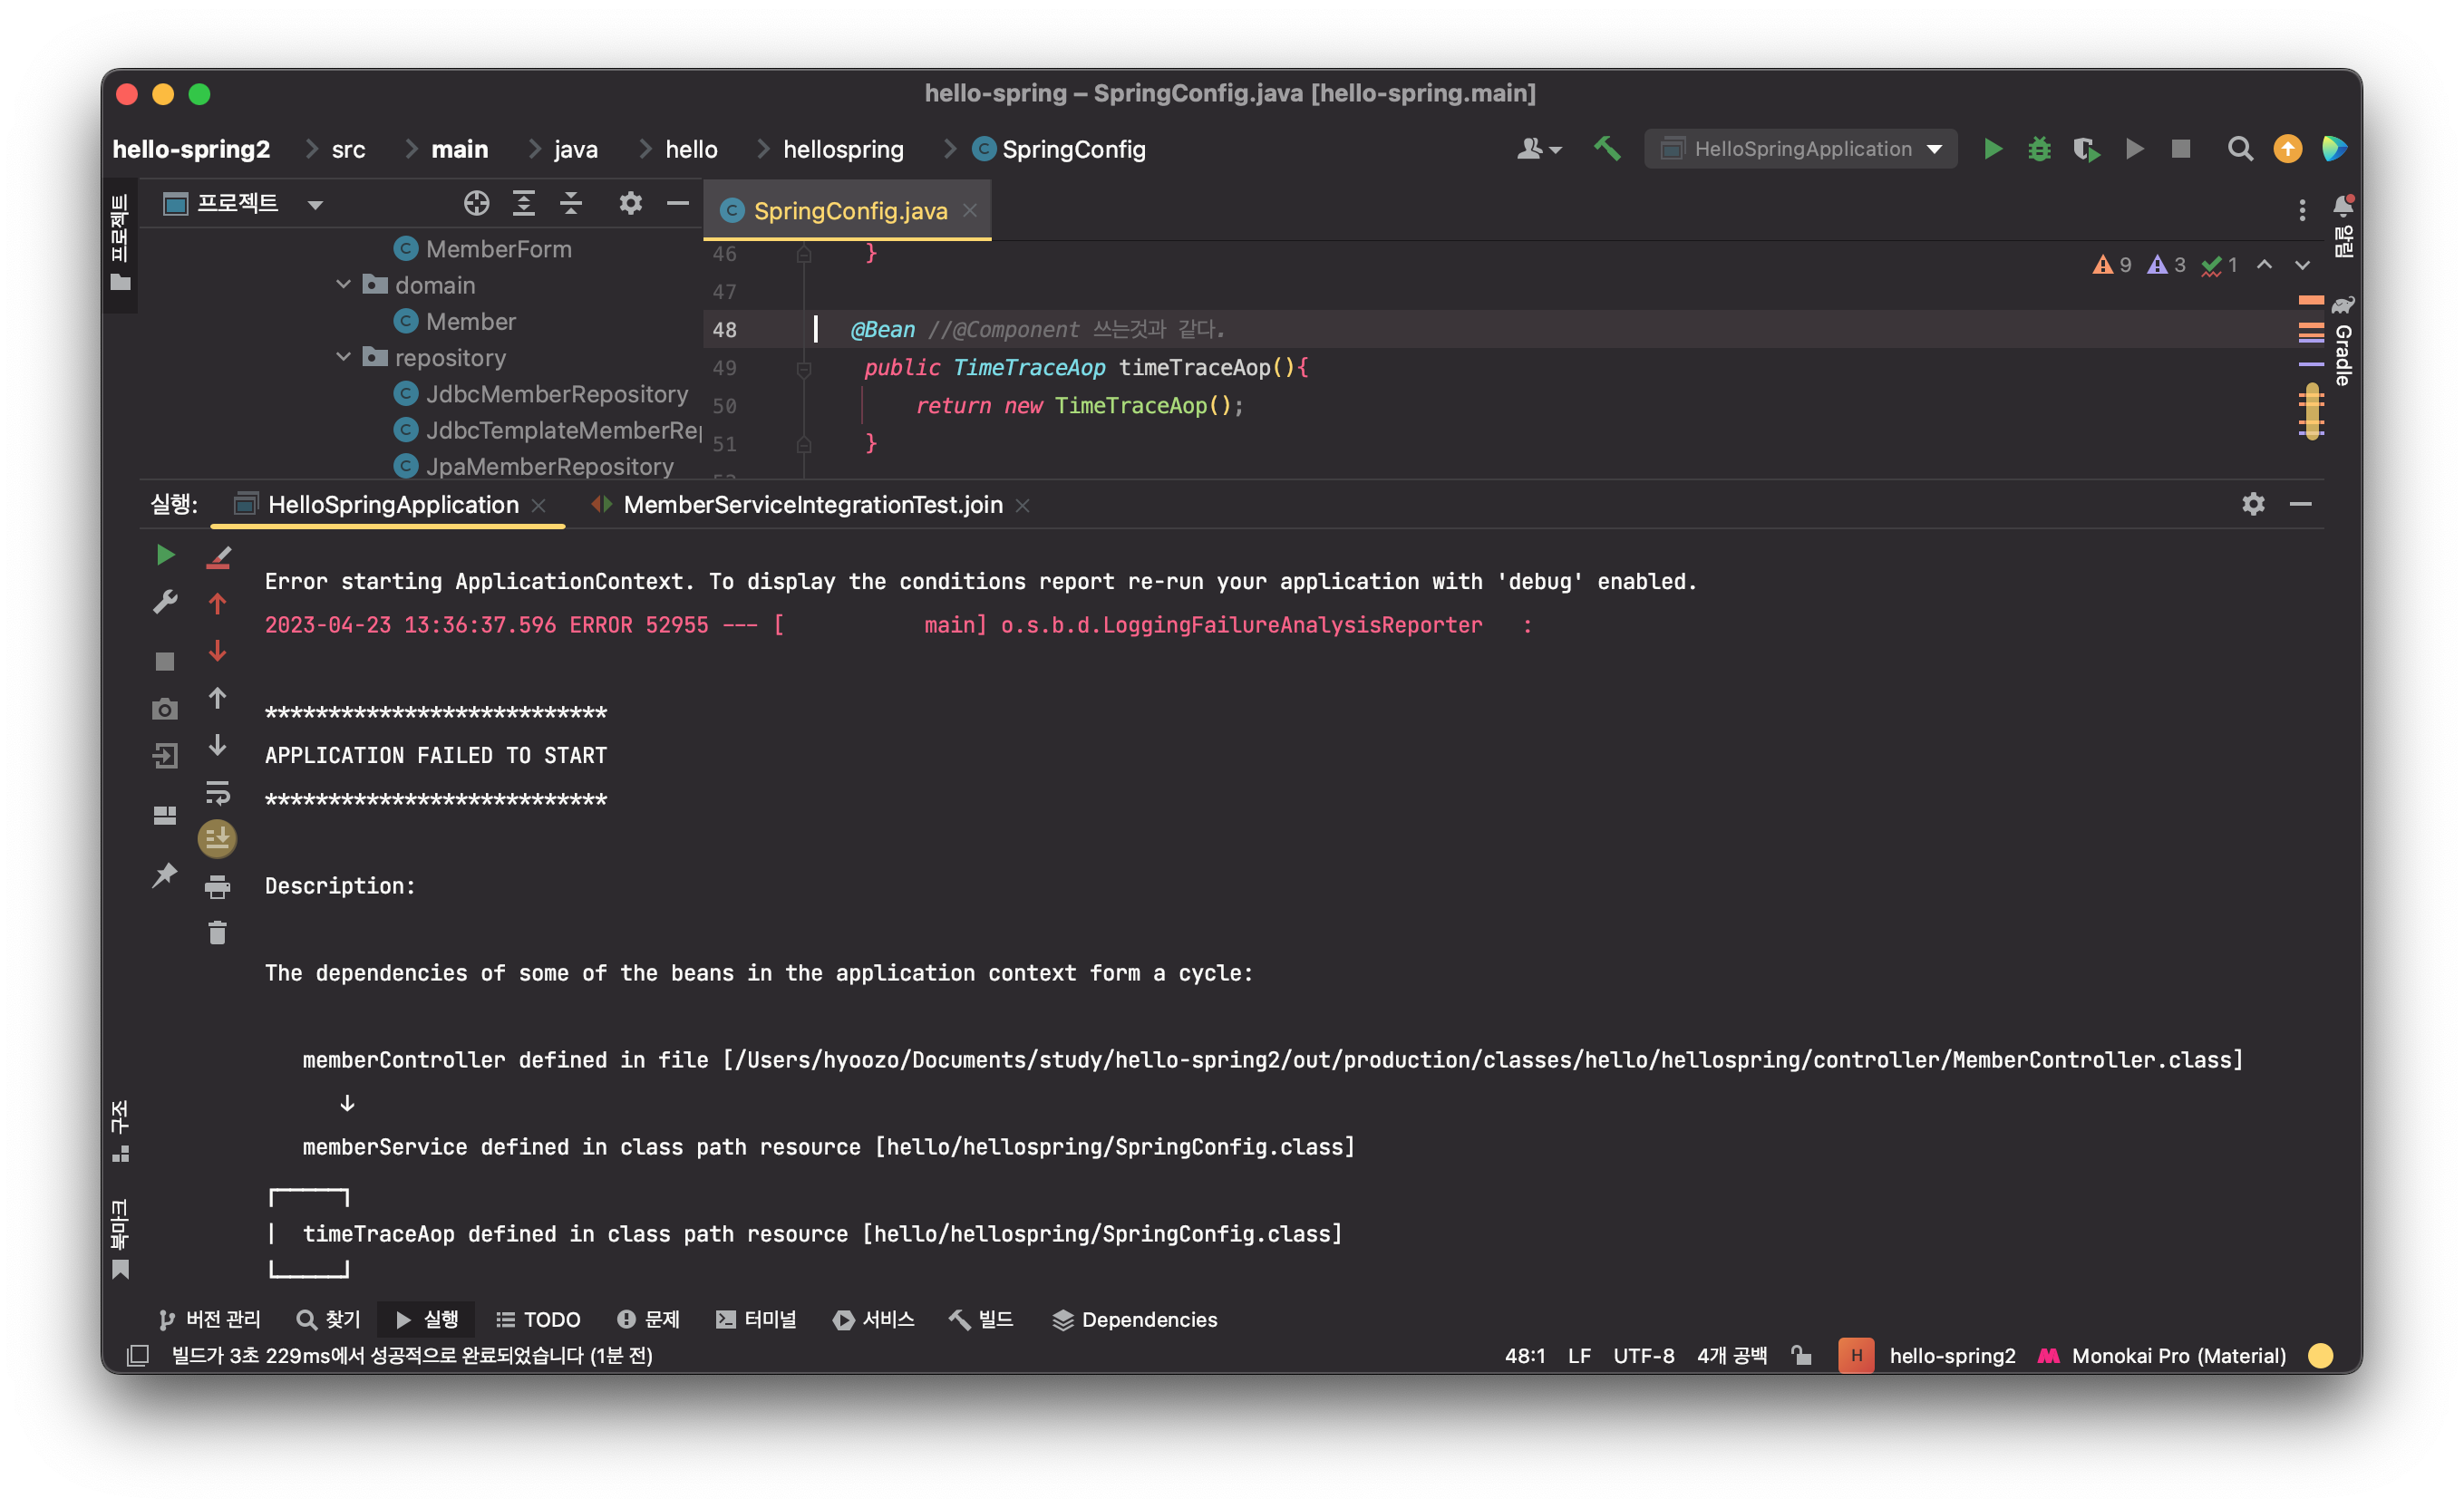Viewport: 2464px width, 1508px height.
Task: Start debugging with the bug icon
Action: click(x=2039, y=149)
